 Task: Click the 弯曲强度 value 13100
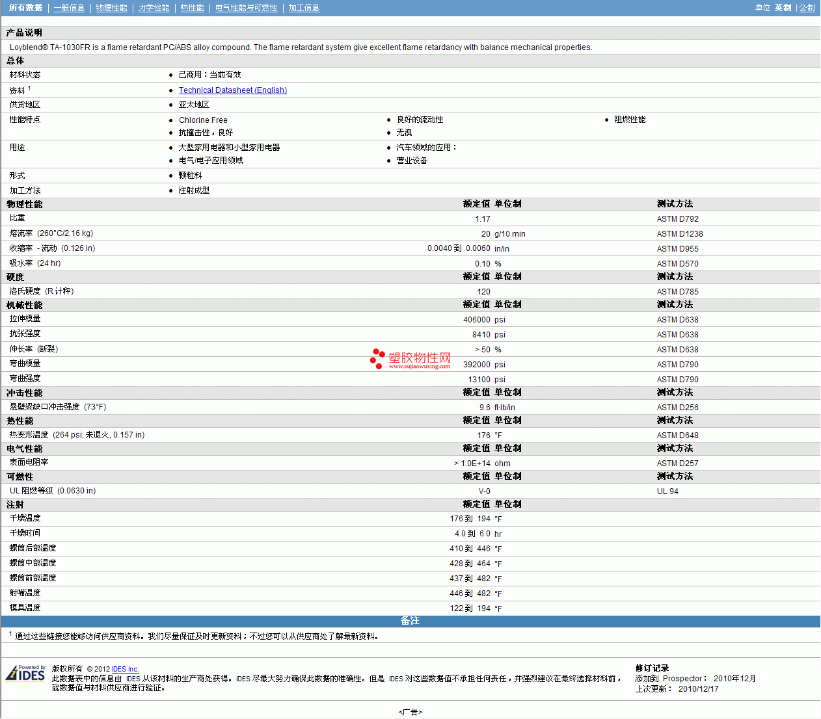pyautogui.click(x=479, y=380)
